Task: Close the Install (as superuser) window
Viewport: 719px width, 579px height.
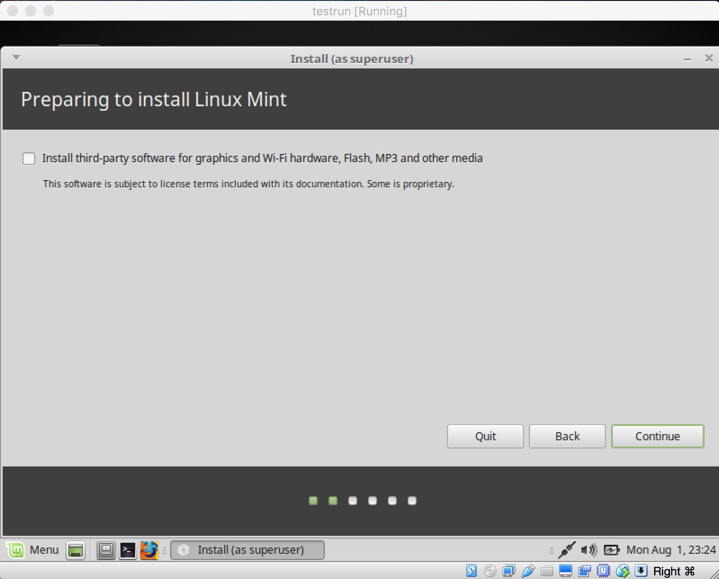Action: tap(709, 58)
